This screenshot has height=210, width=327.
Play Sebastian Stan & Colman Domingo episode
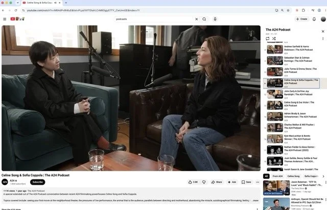pos(293,61)
